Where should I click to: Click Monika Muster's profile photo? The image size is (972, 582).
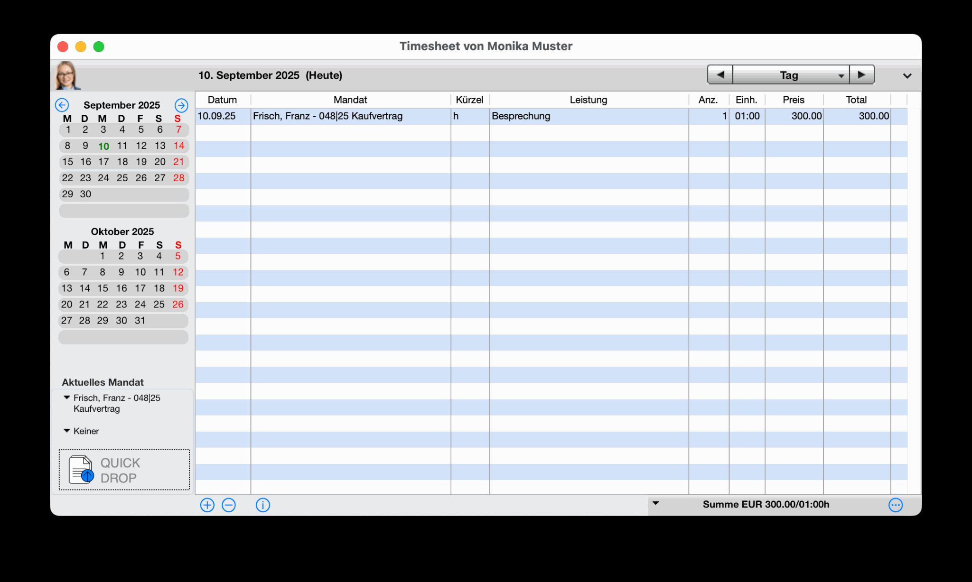pos(66,75)
